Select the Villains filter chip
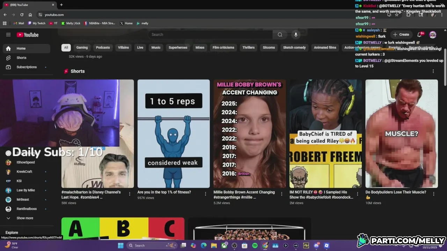This screenshot has height=251, width=447. 123,47
